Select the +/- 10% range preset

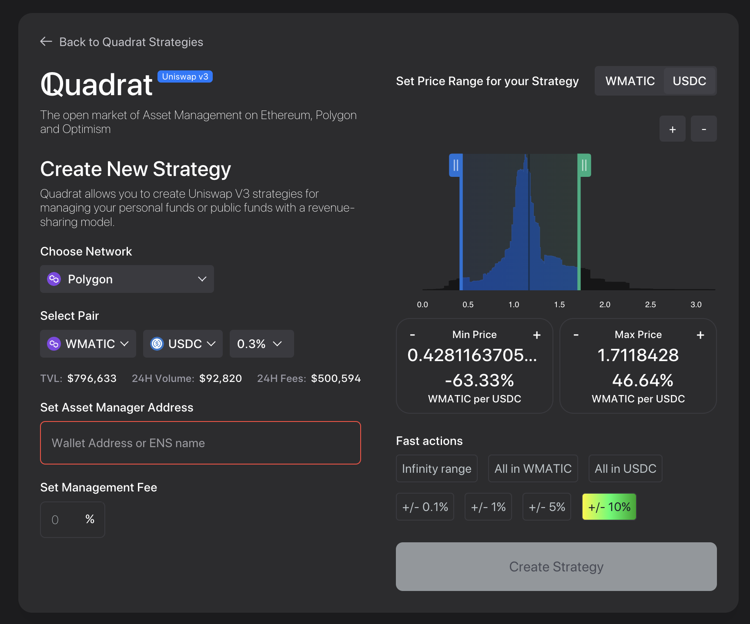(609, 507)
